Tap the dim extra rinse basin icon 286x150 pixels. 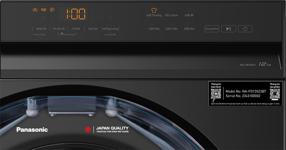(x=101, y=18)
